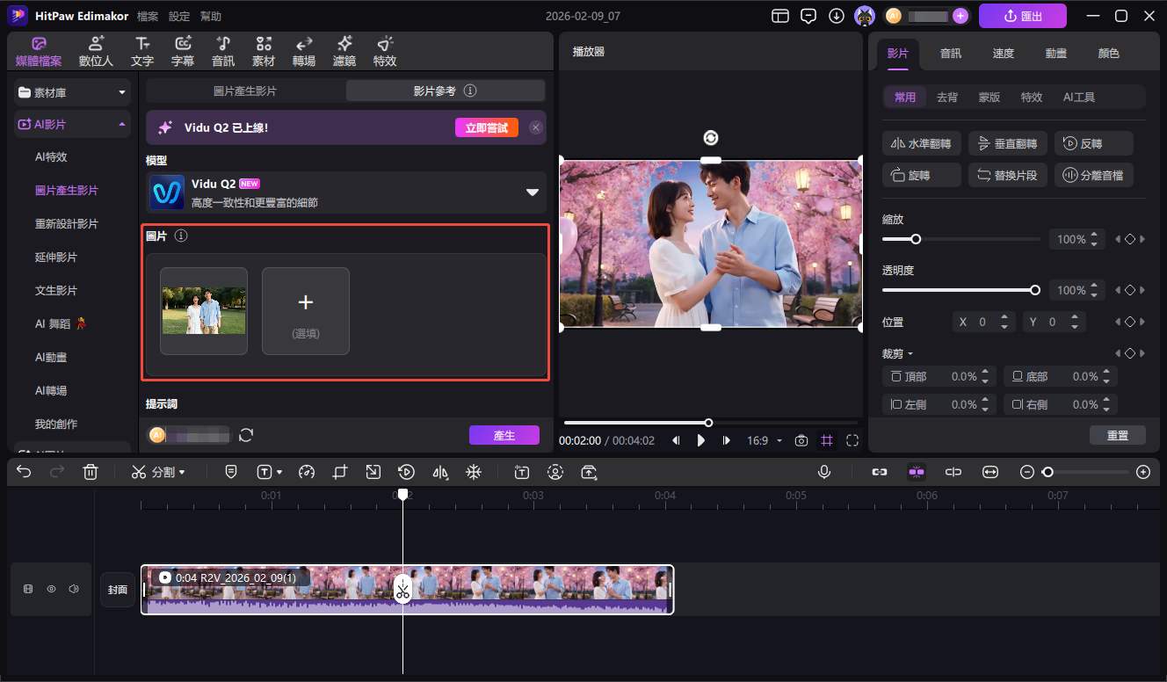Click the freeze frame snowflake icon
The width and height of the screenshot is (1167, 682).
click(x=473, y=472)
